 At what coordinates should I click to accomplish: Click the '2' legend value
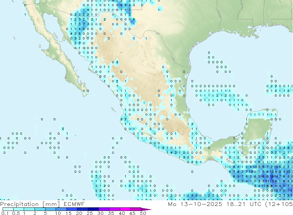35,213
